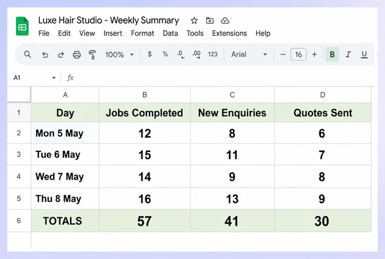Select row 5 header

pyautogui.click(x=19, y=199)
